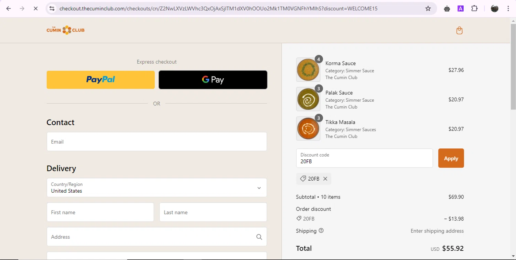This screenshot has width=516, height=260.
Task: Click the address search magnifier icon
Action: pos(259,237)
